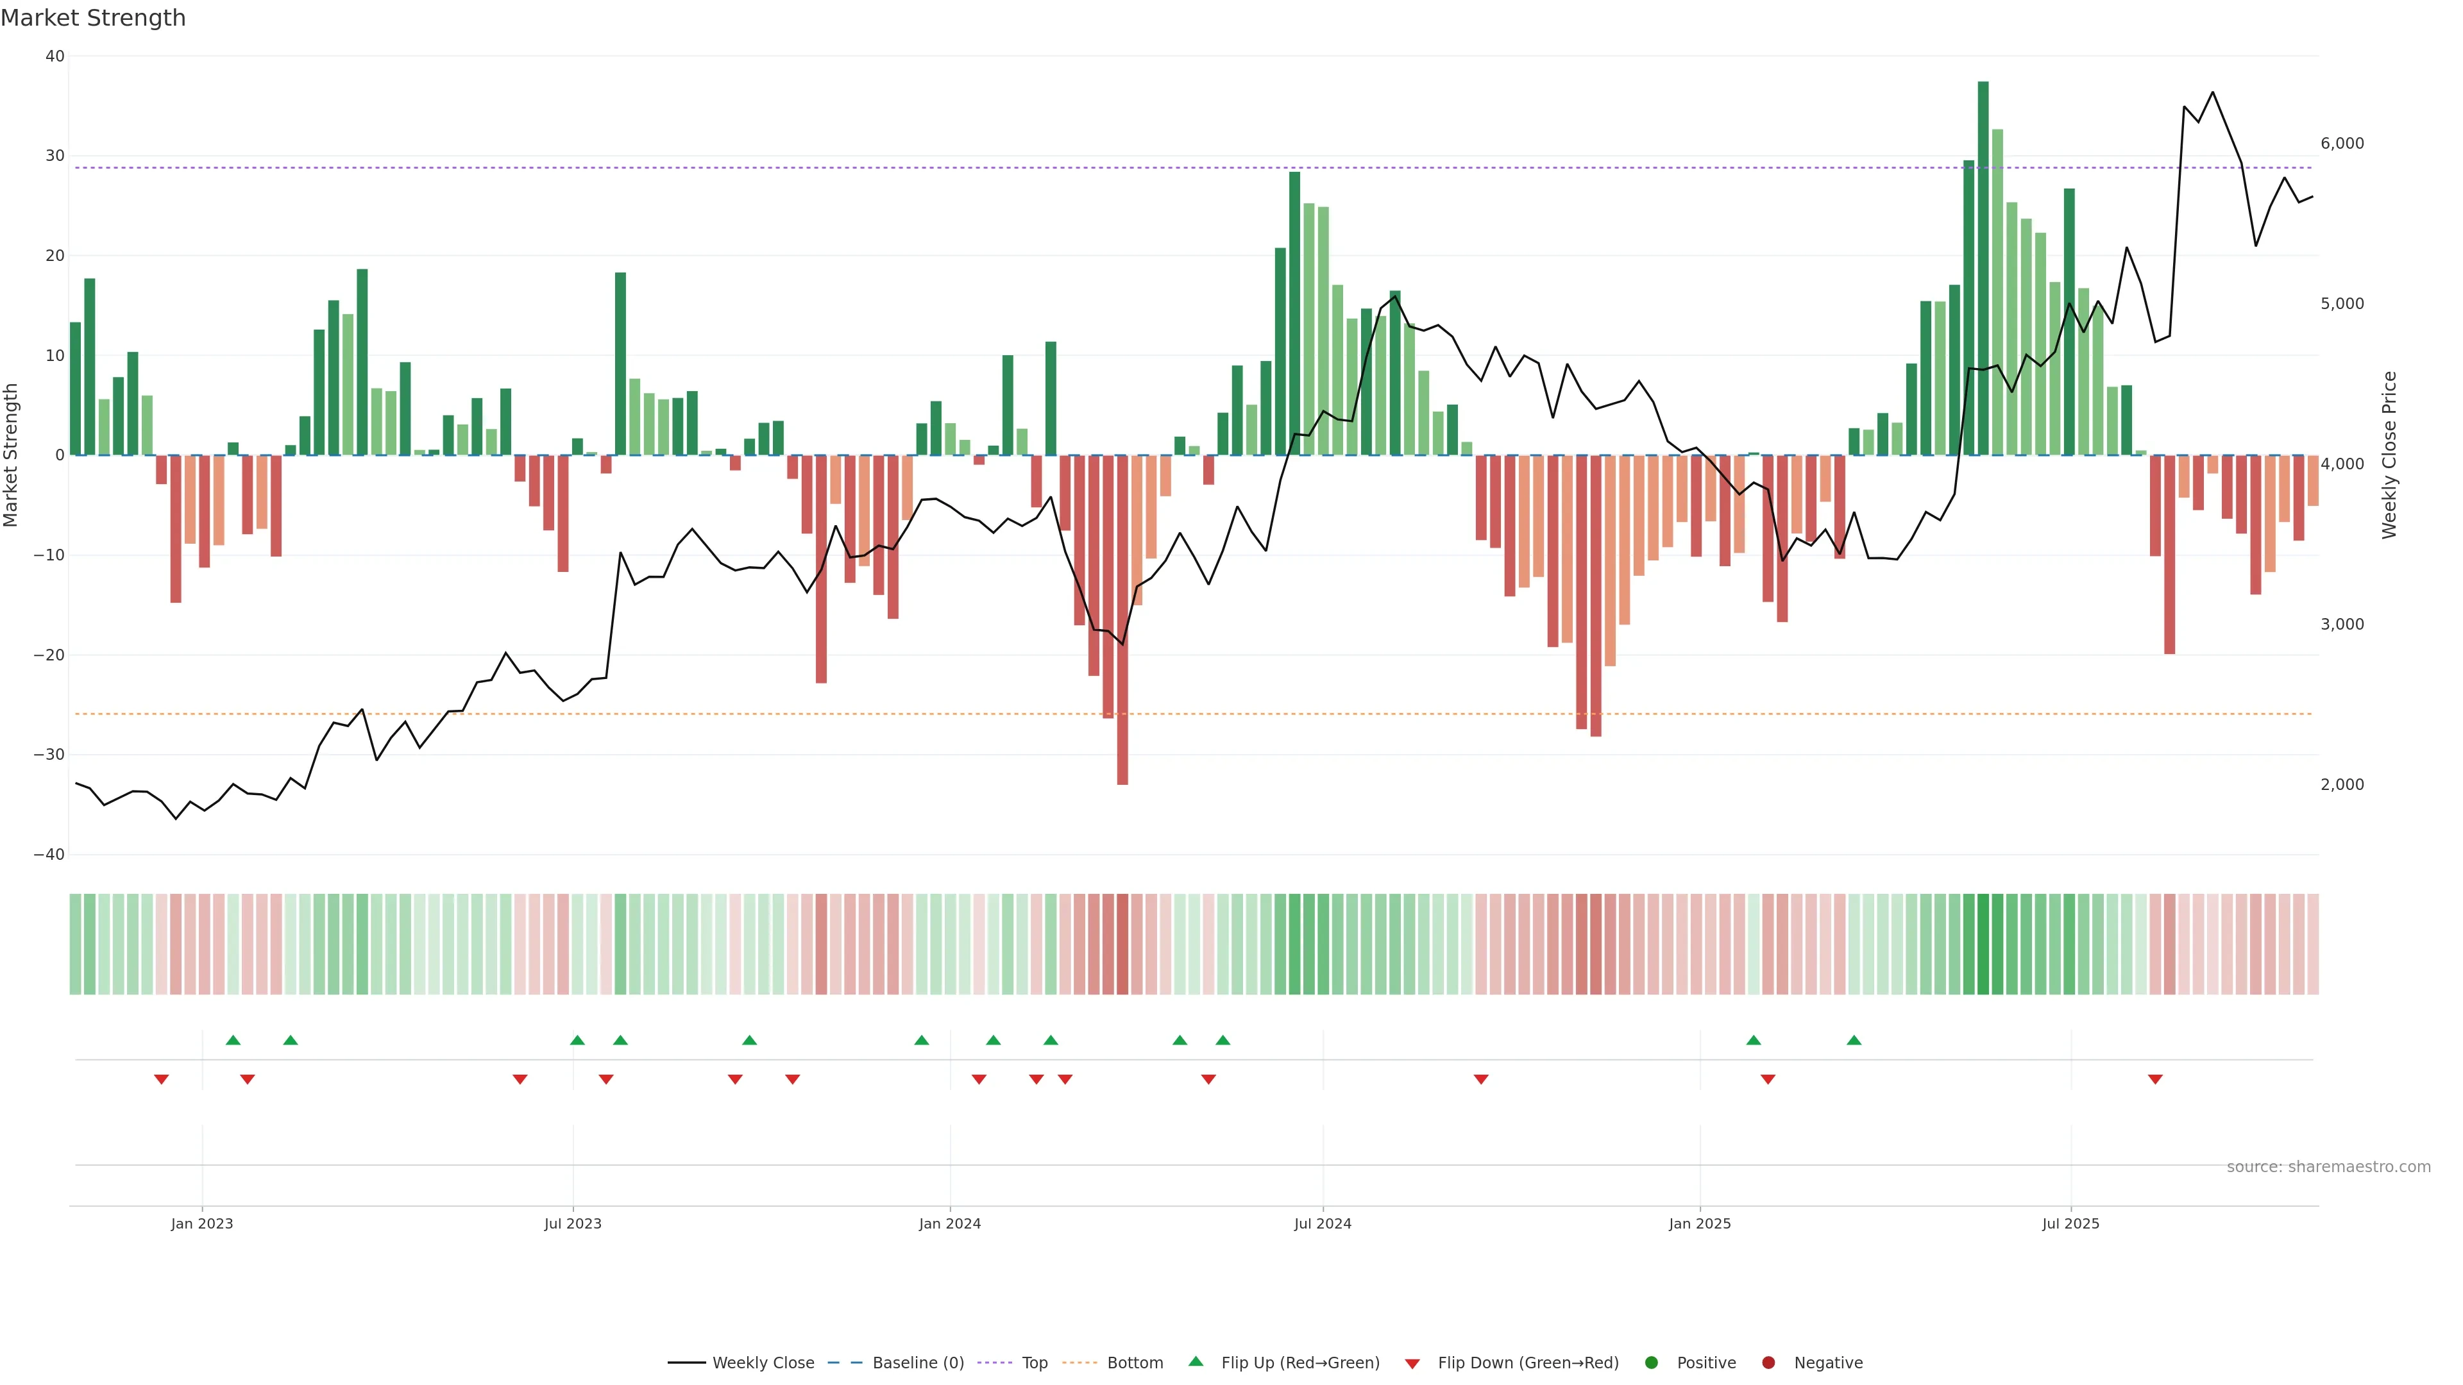Viewport: 2463px width, 1385px height.
Task: Click the last red flip-down marker after Jul 2025
Action: pos(2155,1079)
